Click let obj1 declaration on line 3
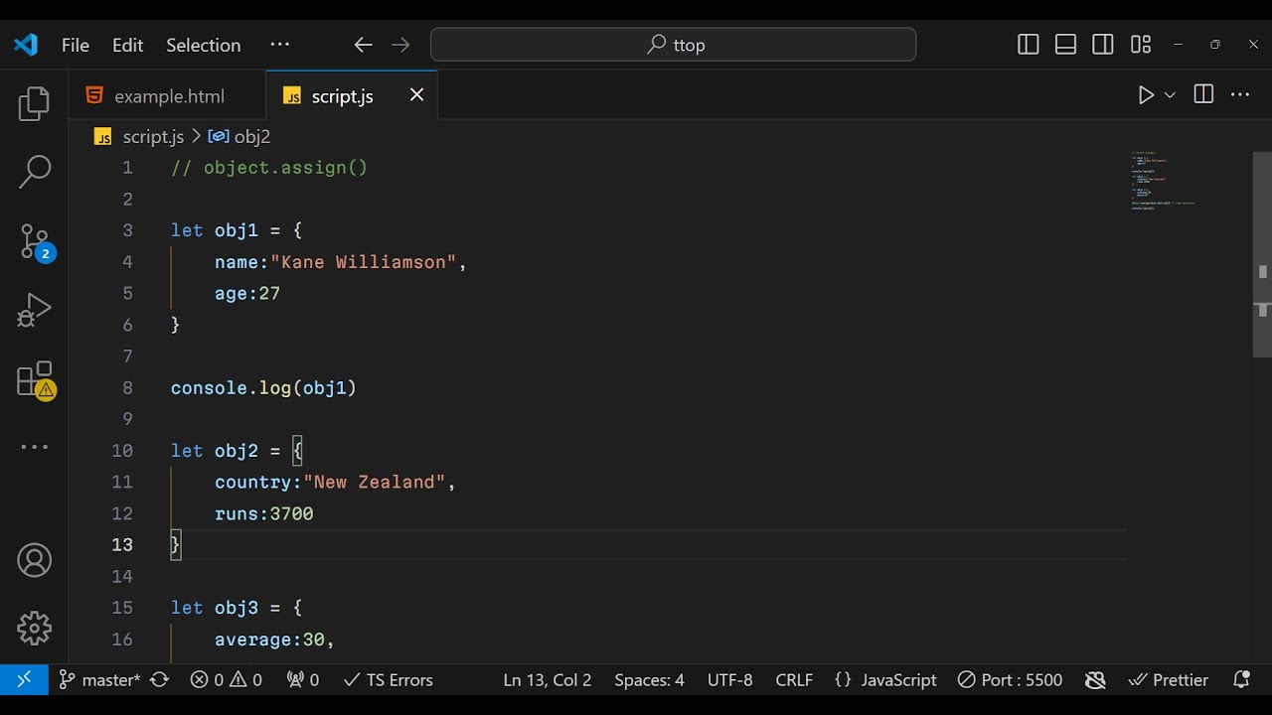Screen dimensions: 1272x715 (237, 230)
